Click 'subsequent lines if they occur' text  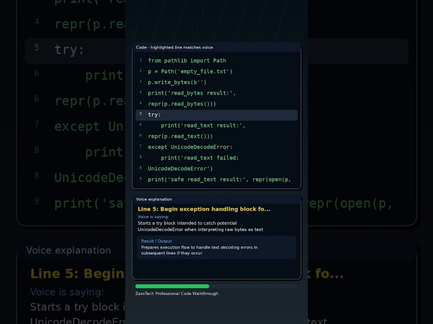tap(171, 253)
